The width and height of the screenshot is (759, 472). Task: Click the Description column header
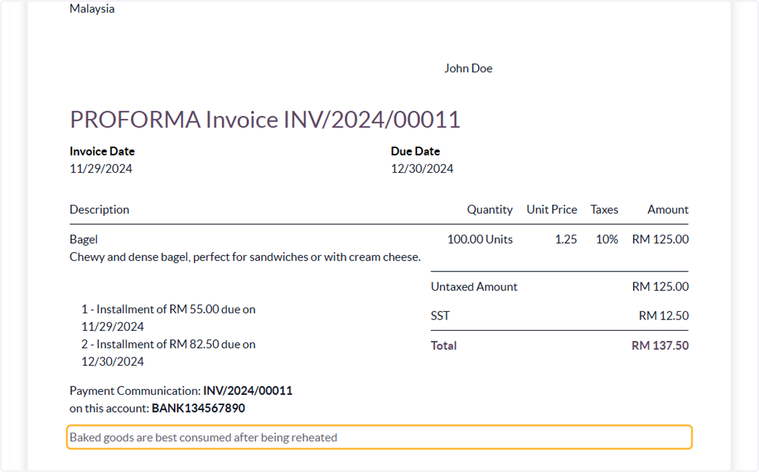(99, 209)
